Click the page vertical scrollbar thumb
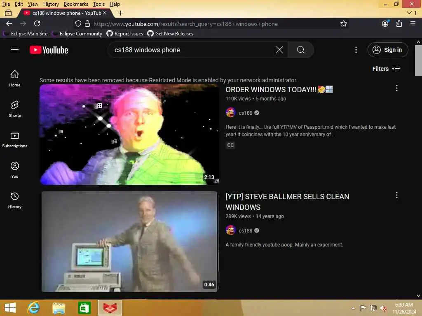Viewport: 422px width, 316px height. tap(418, 60)
